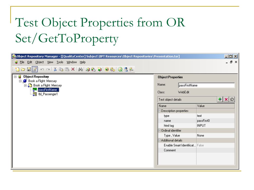The height and width of the screenshot is (190, 254).
Task: Open the Help menu
Action: (x=83, y=62)
